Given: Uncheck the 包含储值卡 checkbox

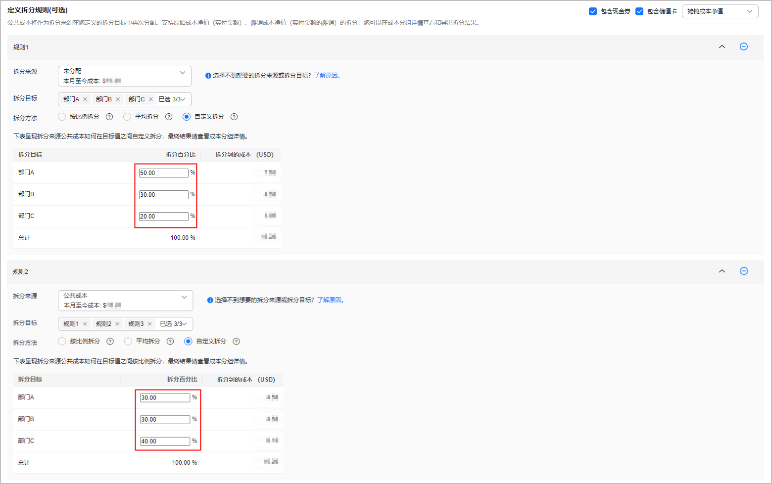Looking at the screenshot, I should pyautogui.click(x=639, y=11).
